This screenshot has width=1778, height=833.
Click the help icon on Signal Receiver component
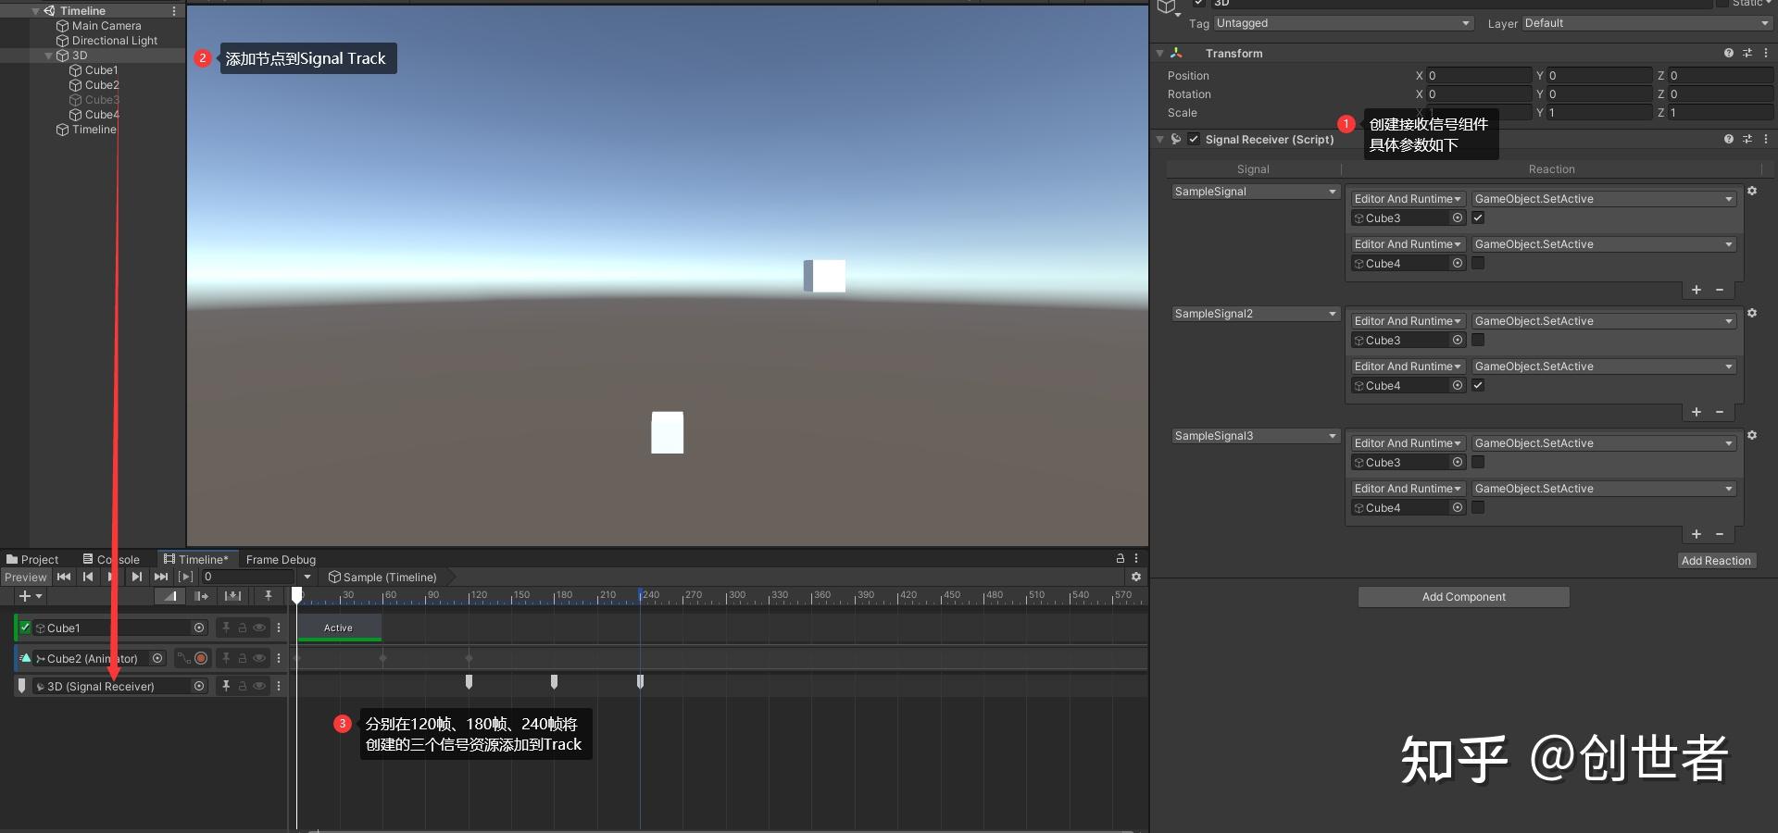pos(1729,139)
